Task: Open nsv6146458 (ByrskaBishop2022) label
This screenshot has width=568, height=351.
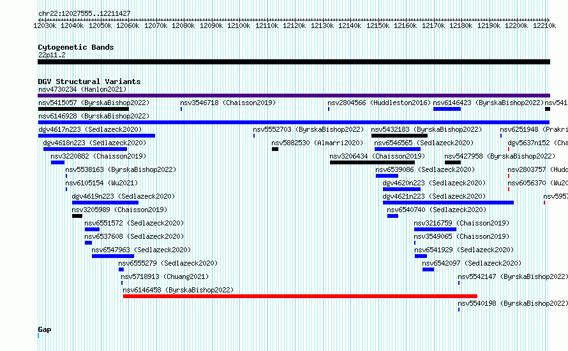Action: coord(178,290)
